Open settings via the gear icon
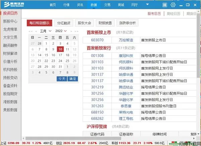The width and height of the screenshot is (201, 146). click(x=173, y=5)
